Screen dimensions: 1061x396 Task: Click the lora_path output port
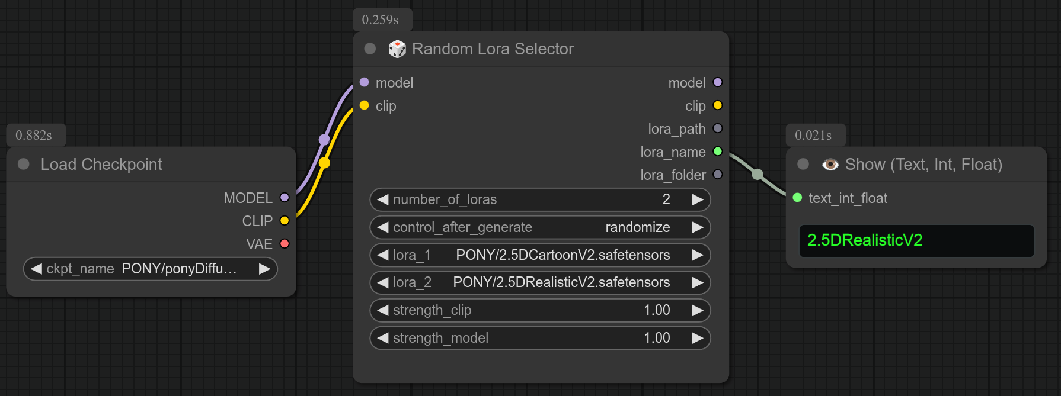tap(717, 128)
